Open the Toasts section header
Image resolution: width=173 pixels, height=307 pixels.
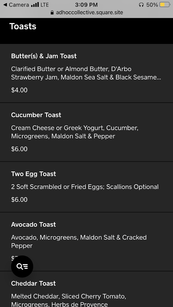pyautogui.click(x=23, y=26)
